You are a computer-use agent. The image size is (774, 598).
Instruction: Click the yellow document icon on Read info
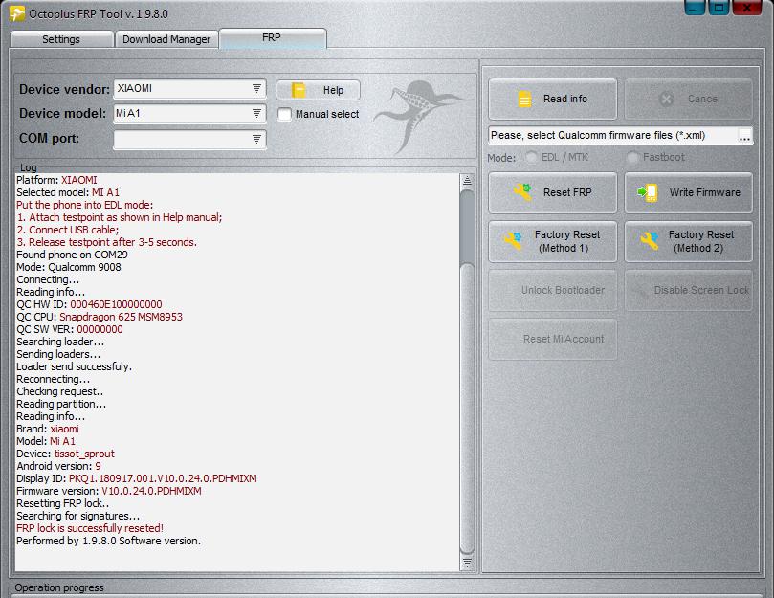click(524, 99)
